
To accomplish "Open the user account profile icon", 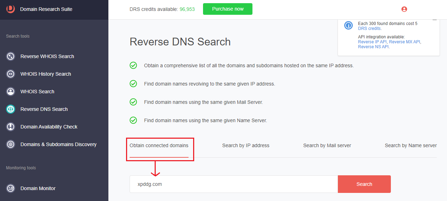I will point(404,9).
